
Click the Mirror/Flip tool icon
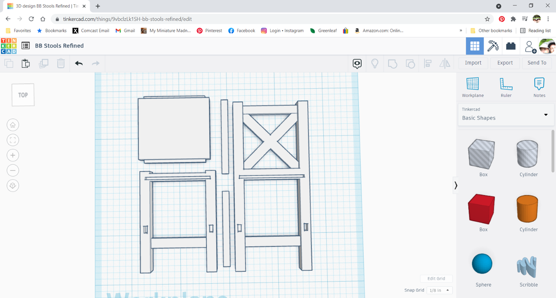445,64
